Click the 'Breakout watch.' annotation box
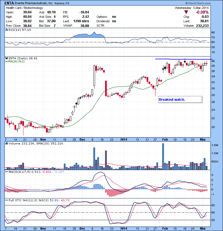The image size is (223, 231). click(180, 99)
